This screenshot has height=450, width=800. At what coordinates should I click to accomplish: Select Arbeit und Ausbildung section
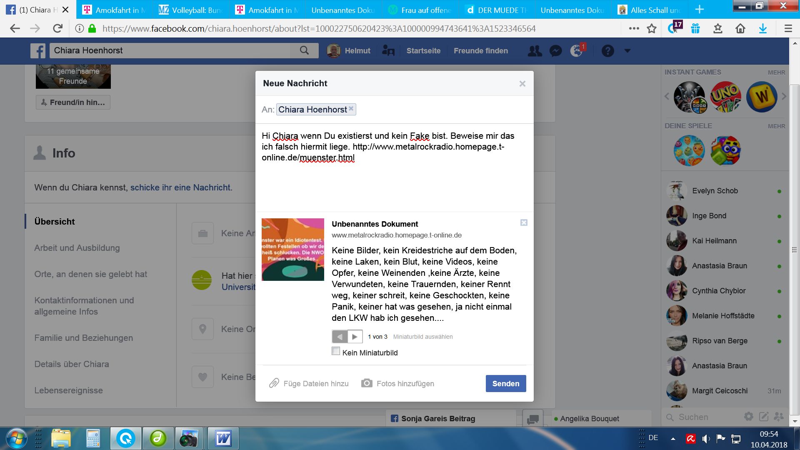(77, 248)
